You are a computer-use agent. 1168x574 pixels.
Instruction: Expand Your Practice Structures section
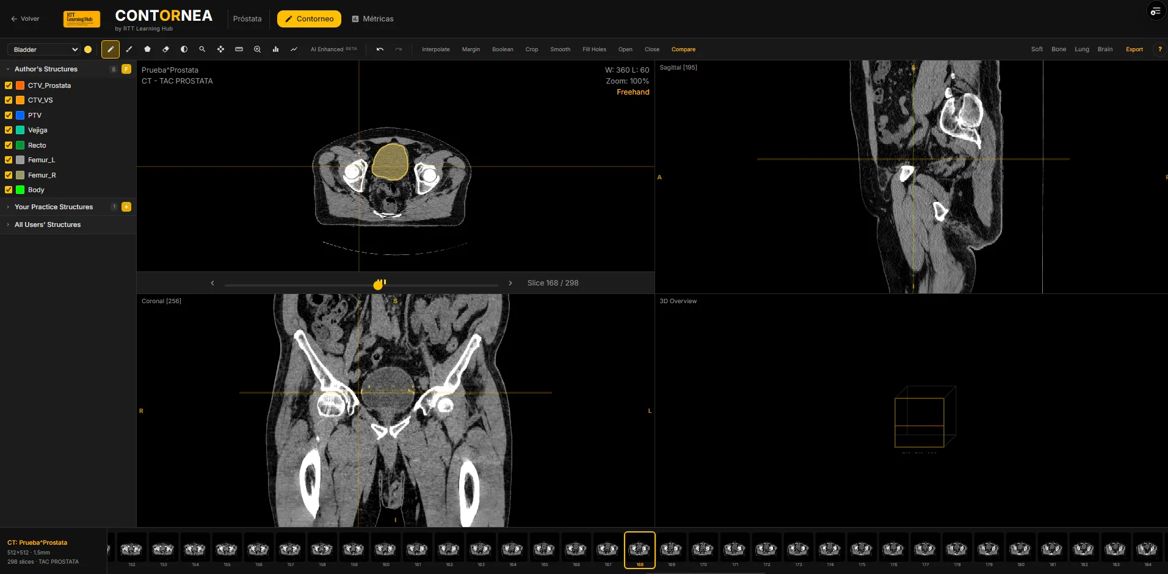coord(54,207)
